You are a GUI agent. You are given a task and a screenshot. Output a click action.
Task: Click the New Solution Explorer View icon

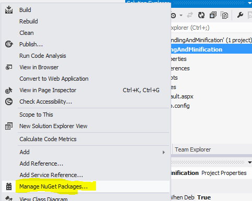tap(9, 126)
